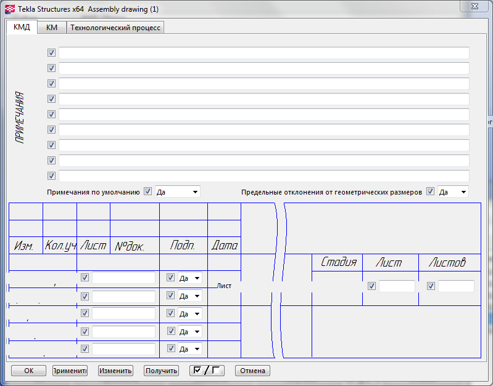This screenshot has width=493, height=386.
Task: Open the Примечания по умолчанию dropdown
Action: tap(178, 191)
